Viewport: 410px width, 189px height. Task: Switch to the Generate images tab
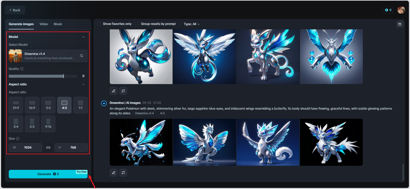point(21,24)
